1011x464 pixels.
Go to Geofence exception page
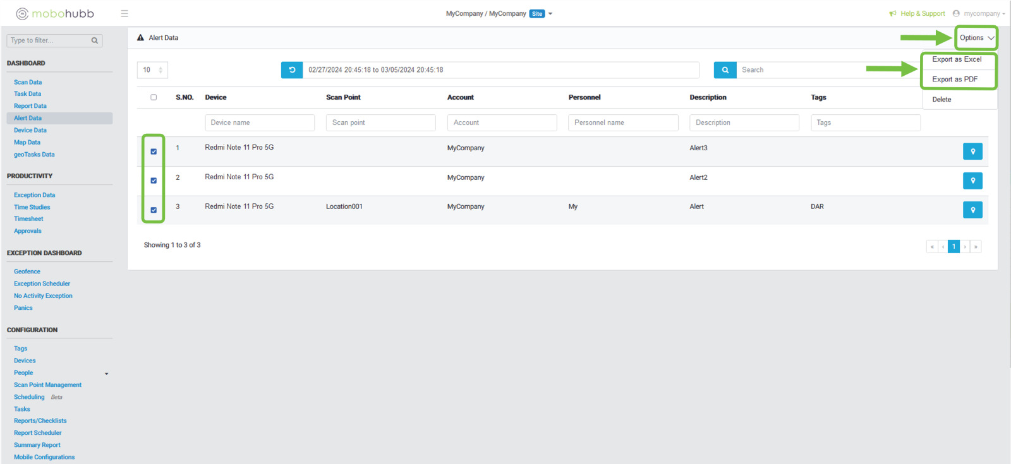27,271
